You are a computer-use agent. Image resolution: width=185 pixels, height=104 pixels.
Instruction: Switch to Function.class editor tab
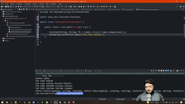87,10
